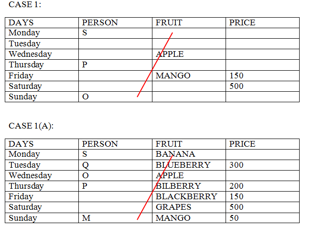Click MANGO in the Case 1 table
The height and width of the screenshot is (226, 313).
pyautogui.click(x=173, y=75)
